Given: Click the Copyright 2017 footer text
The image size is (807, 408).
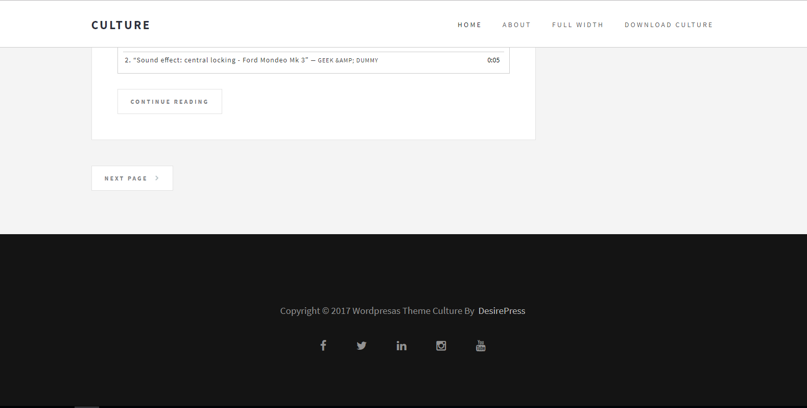Looking at the screenshot, I should 377,311.
